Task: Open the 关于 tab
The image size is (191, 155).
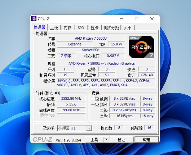Action: click(127, 28)
